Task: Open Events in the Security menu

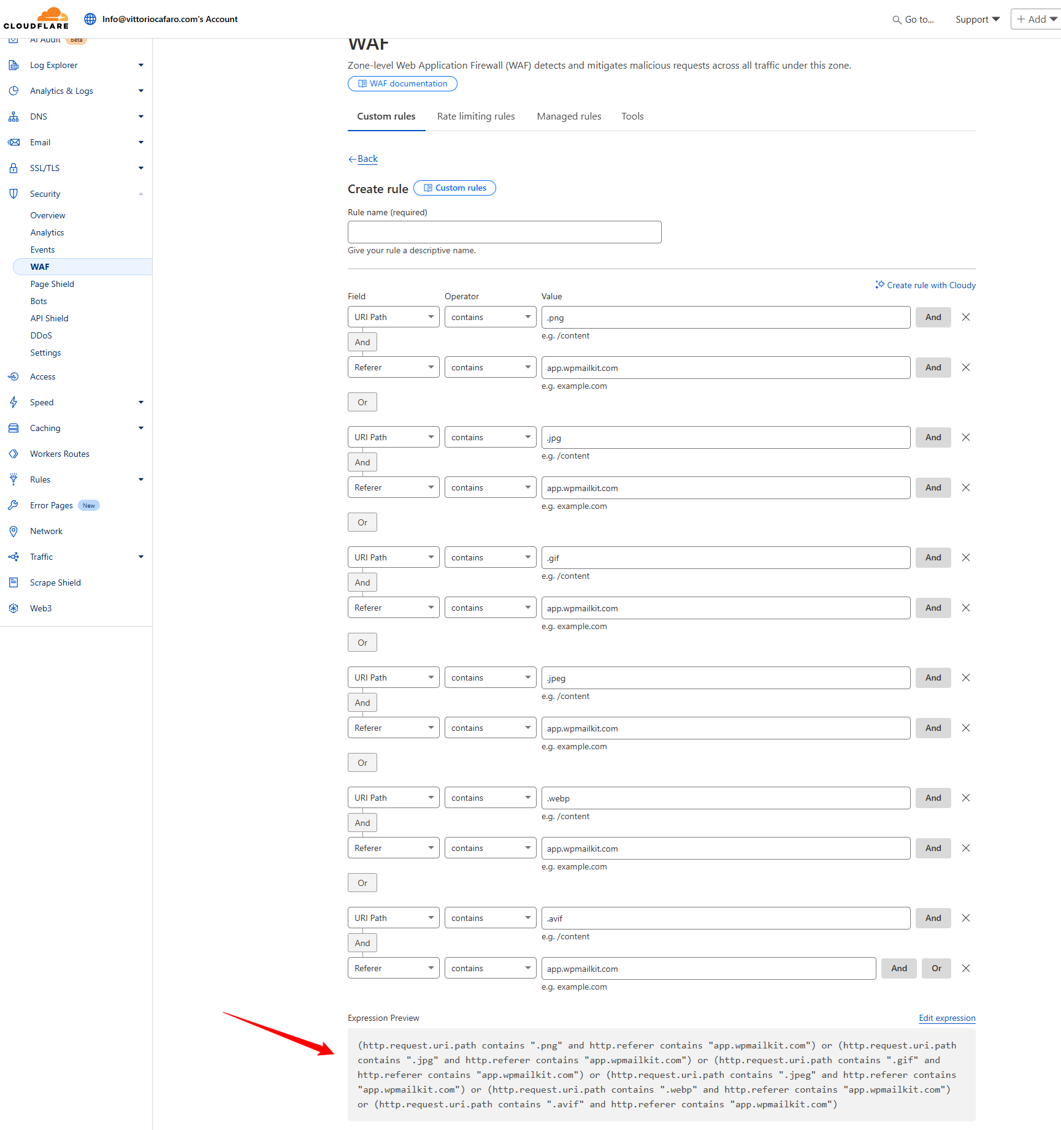Action: 42,250
